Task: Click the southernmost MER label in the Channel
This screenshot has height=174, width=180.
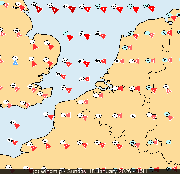Action: pos(10,140)
